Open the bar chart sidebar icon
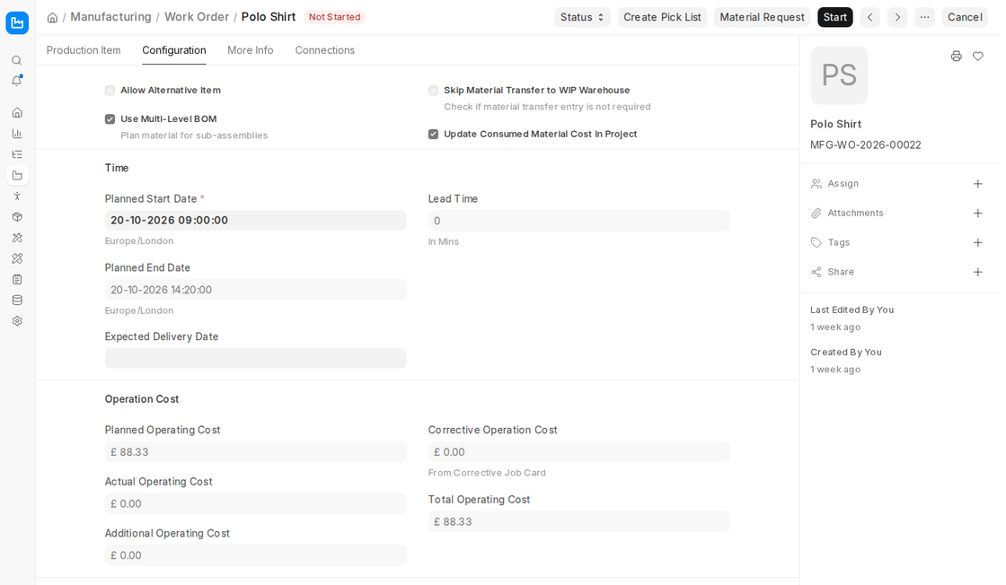The image size is (1006, 585). [x=17, y=134]
